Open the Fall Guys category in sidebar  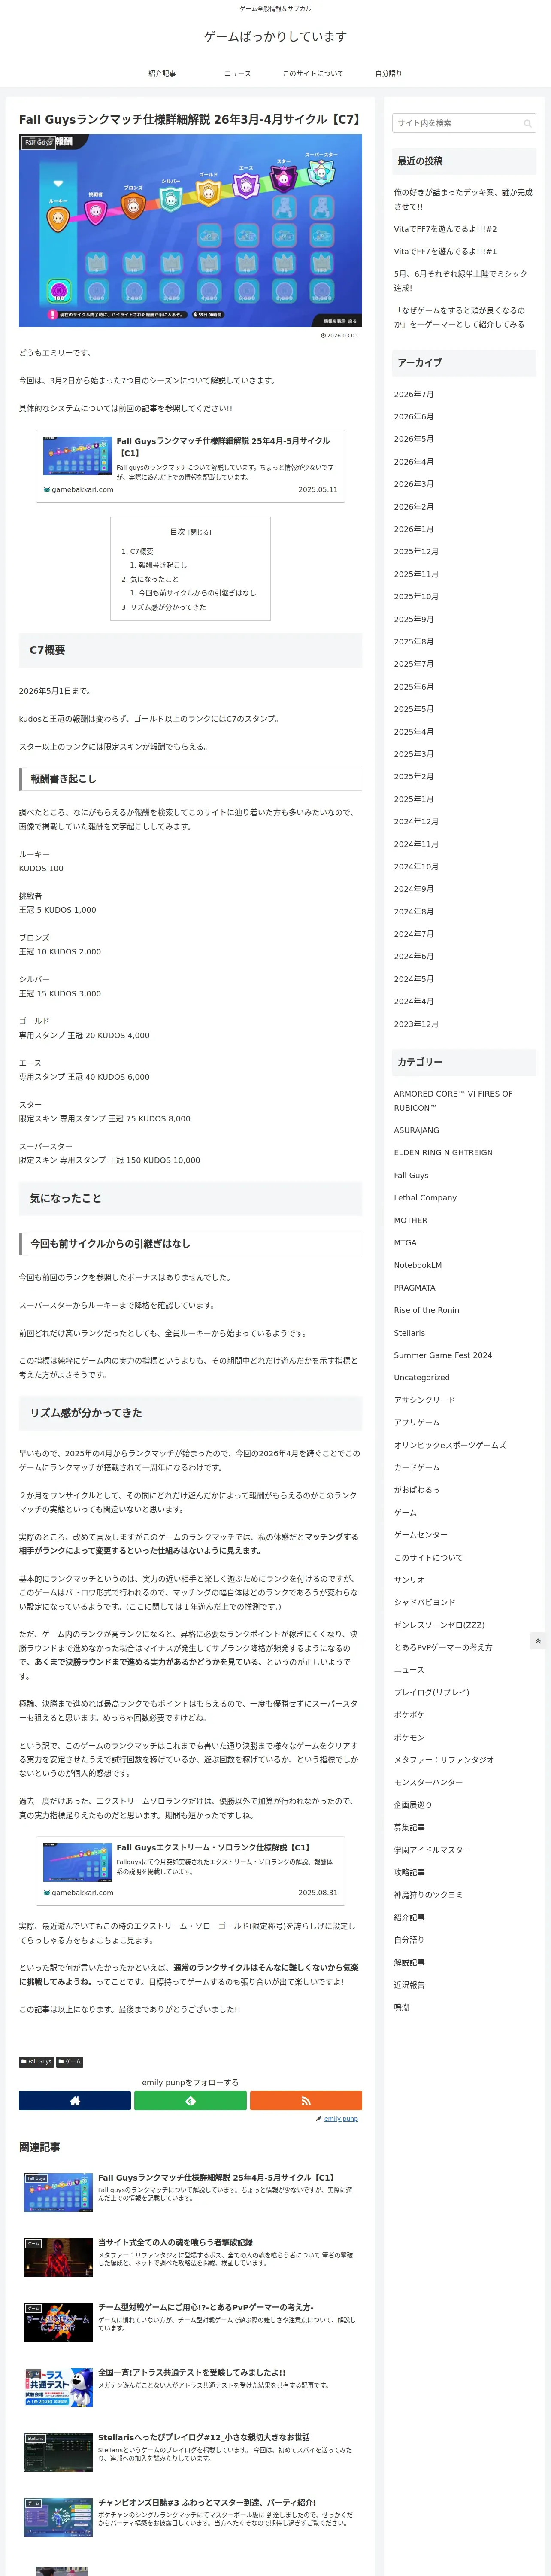click(411, 1175)
